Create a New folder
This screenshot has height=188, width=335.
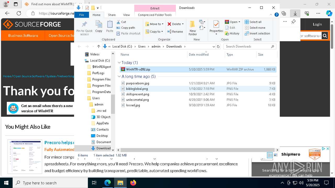pos(193,28)
